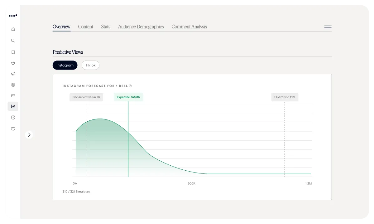Open the hamburger menu icon
374x224 pixels.
328,27
